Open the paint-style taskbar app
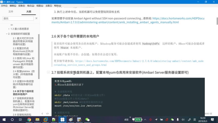The height and width of the screenshot is (123, 218). [x=71, y=120]
